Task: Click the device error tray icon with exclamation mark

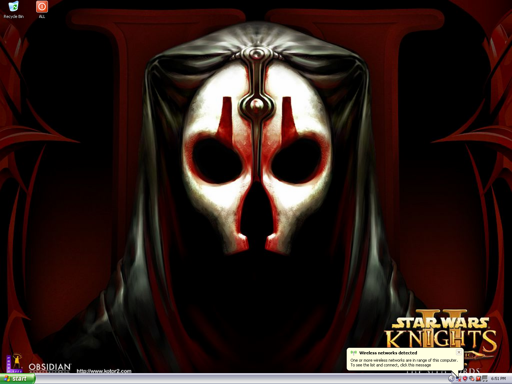Action: point(478,379)
